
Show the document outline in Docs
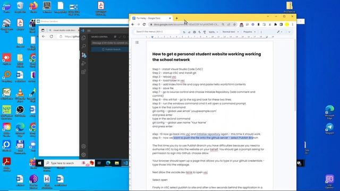click(137, 42)
